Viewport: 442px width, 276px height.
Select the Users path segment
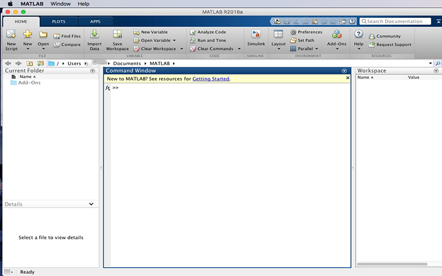coord(74,63)
